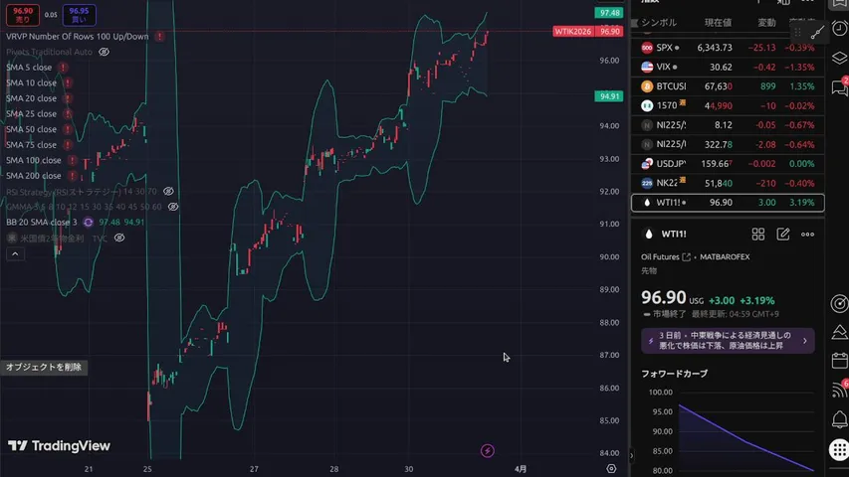
Task: Click the VRVP Number Of Rows indicator title
Action: [x=77, y=36]
